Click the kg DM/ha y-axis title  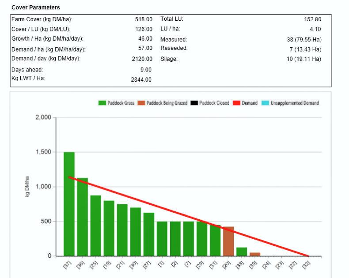[27, 187]
